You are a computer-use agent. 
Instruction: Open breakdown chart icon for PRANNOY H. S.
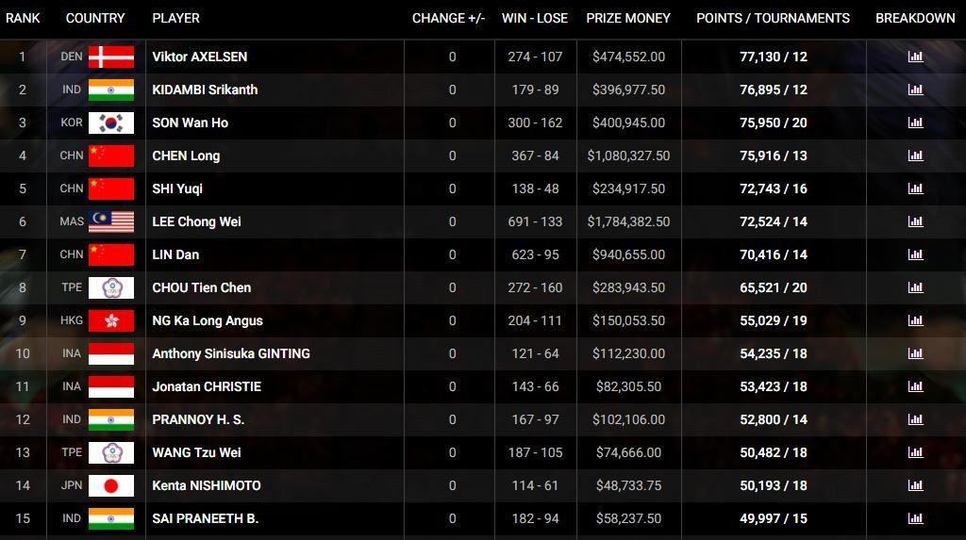click(915, 420)
